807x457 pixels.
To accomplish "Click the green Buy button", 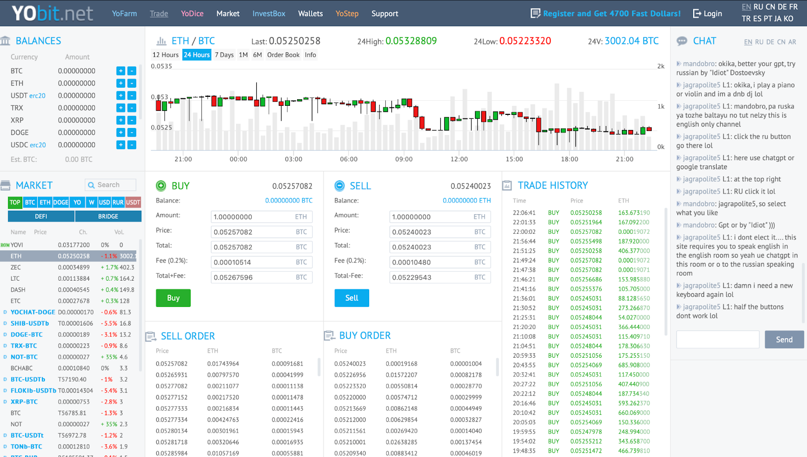I will [x=173, y=298].
